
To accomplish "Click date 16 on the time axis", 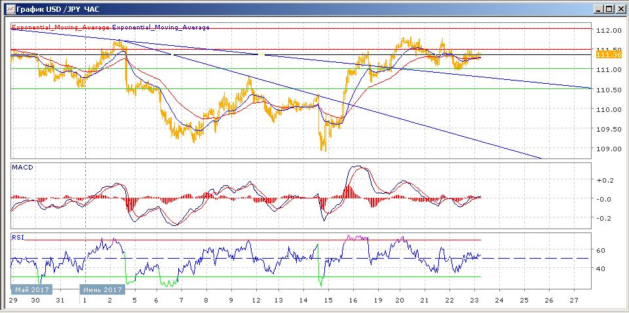I will pyautogui.click(x=353, y=300).
